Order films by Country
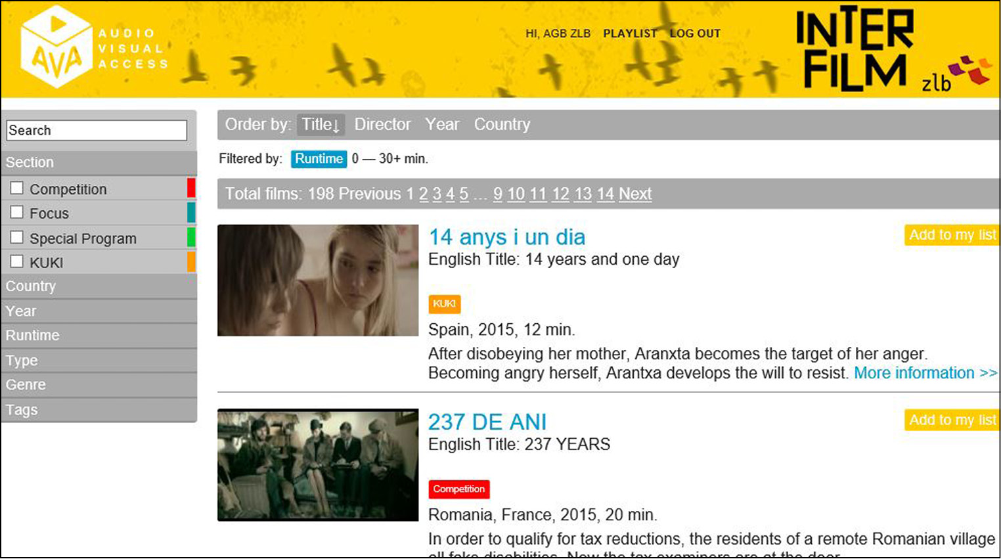 (502, 124)
